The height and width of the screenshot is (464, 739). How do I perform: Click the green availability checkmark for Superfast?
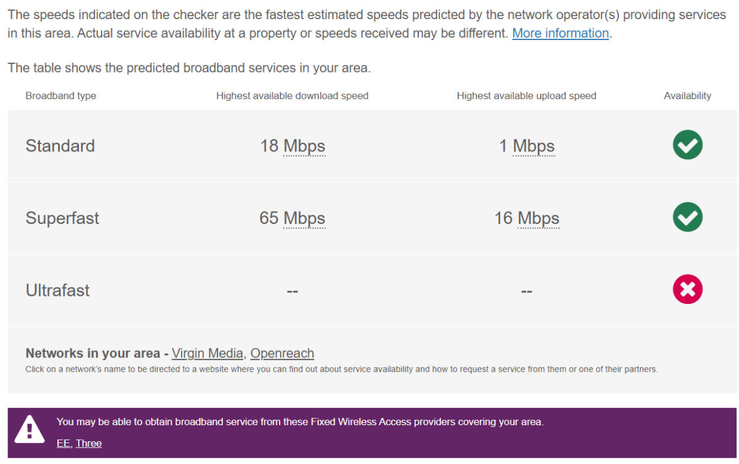pos(687,217)
